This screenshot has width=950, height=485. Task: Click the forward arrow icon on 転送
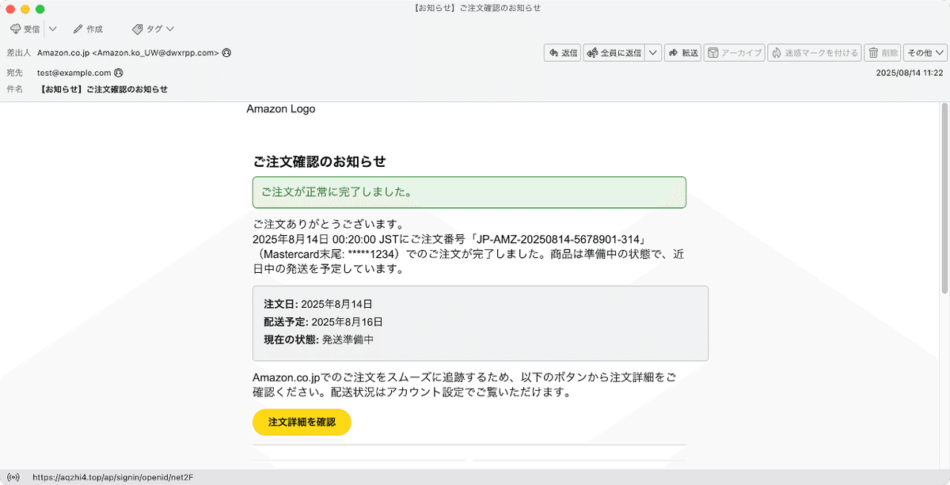pyautogui.click(x=674, y=53)
